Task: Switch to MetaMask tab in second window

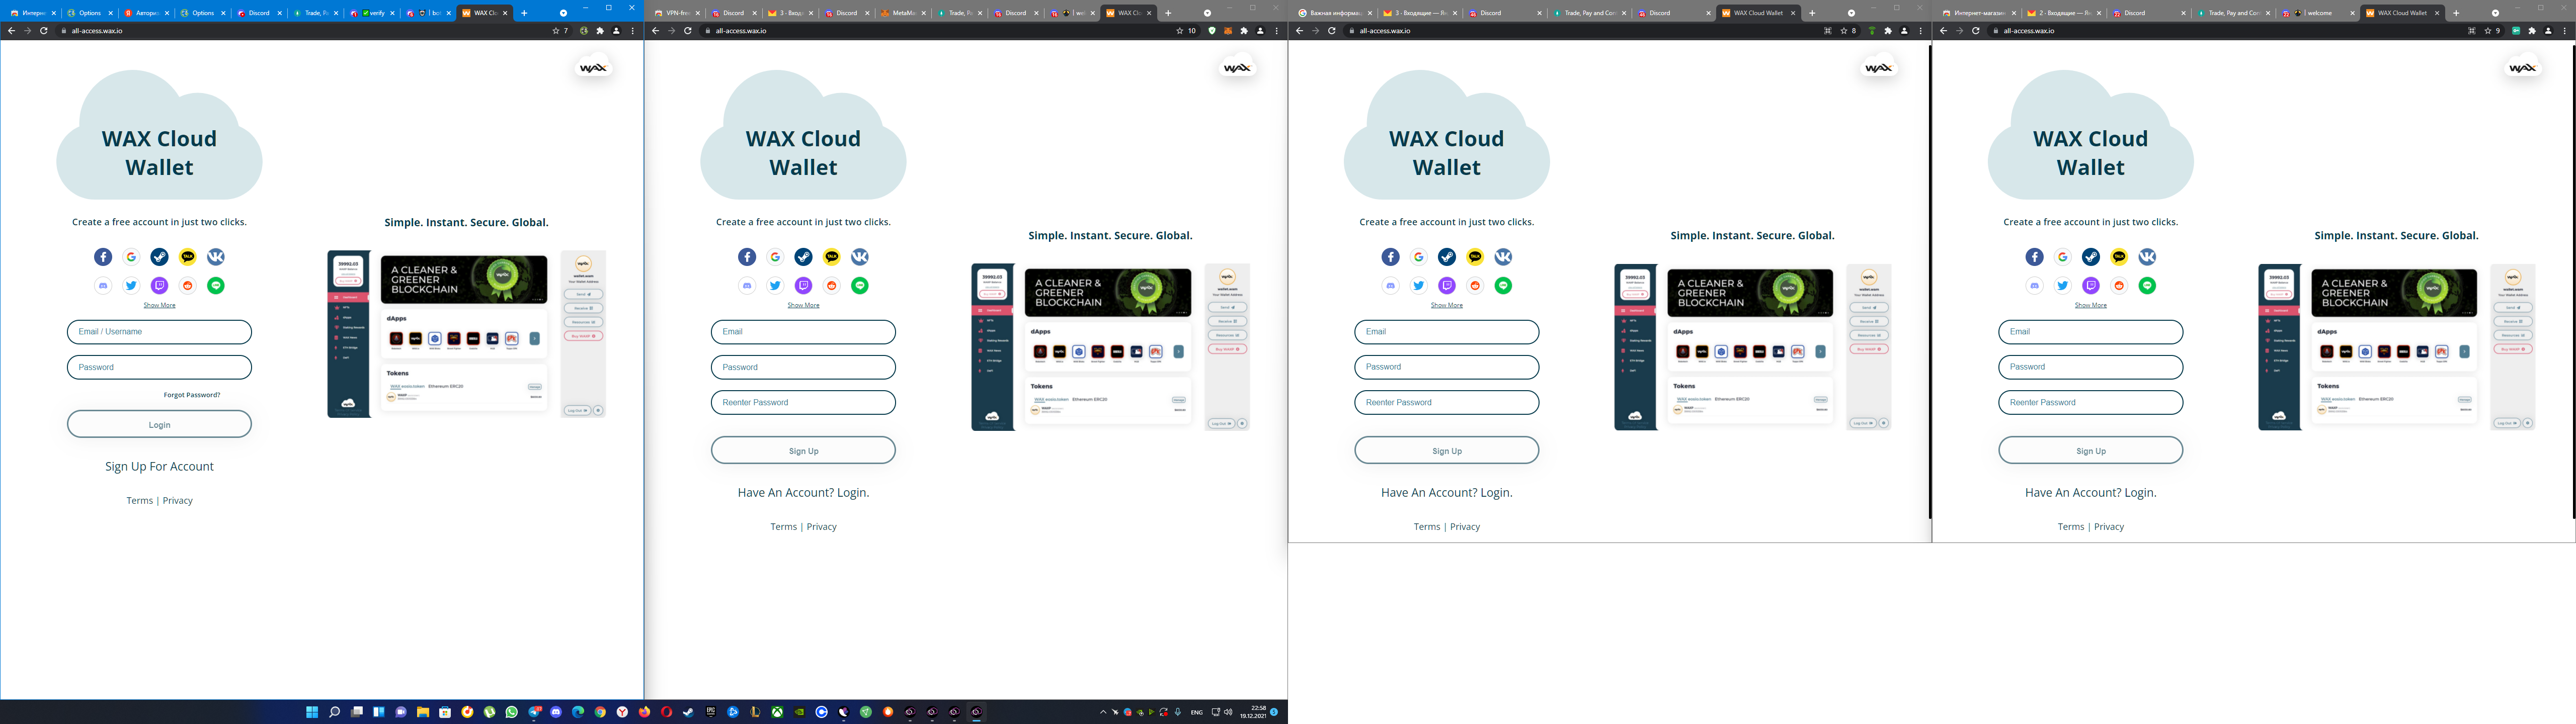Action: [902, 13]
